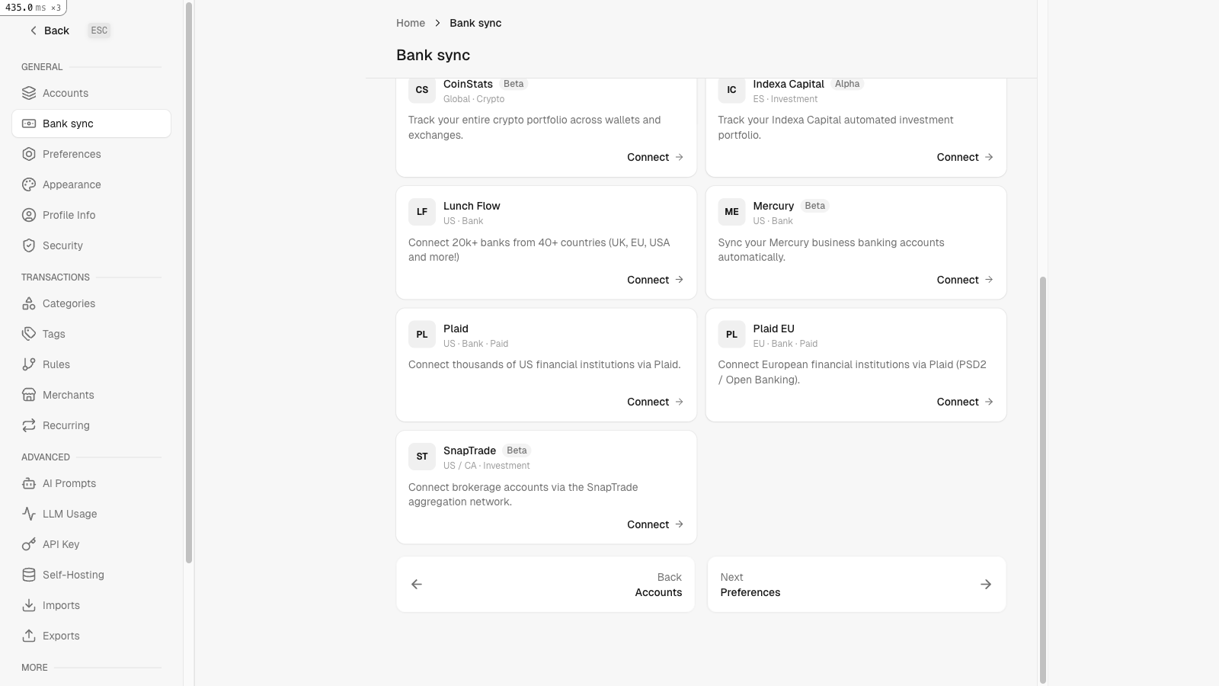Viewport: 1219px width, 686px height.
Task: Click the Profile Info user icon
Action: pyautogui.click(x=29, y=215)
